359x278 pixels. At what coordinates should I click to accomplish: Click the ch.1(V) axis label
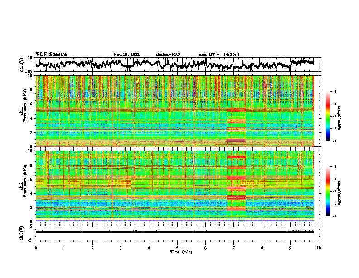pyautogui.click(x=22, y=65)
